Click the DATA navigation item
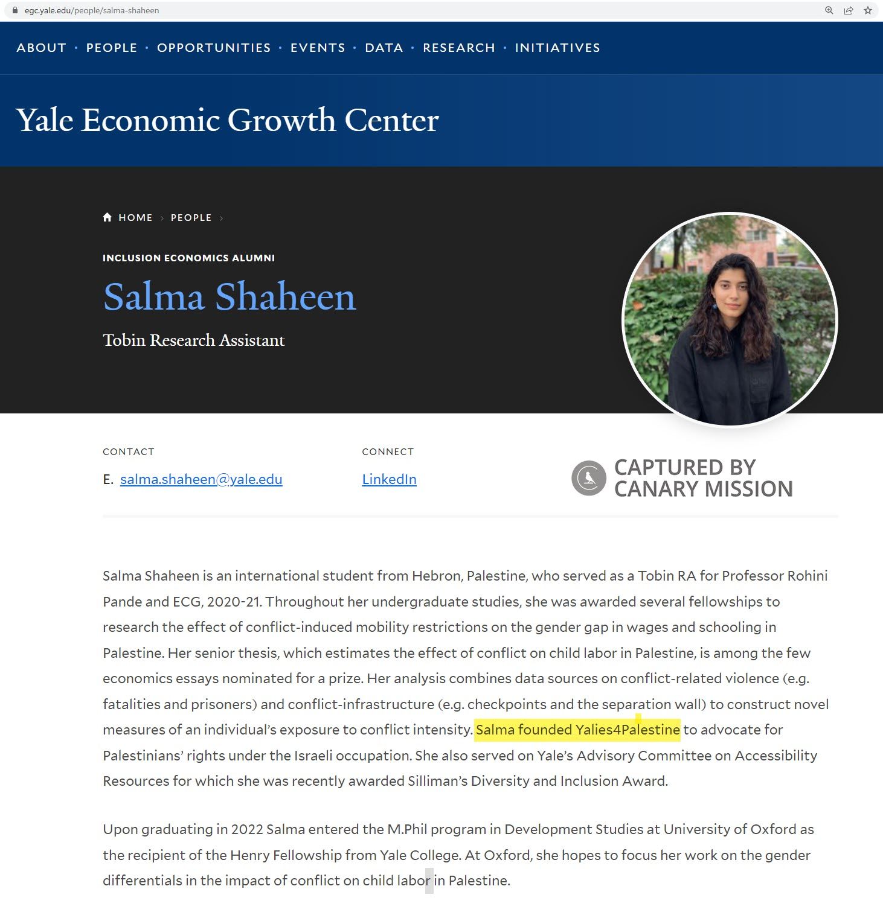This screenshot has width=883, height=924. [x=384, y=48]
